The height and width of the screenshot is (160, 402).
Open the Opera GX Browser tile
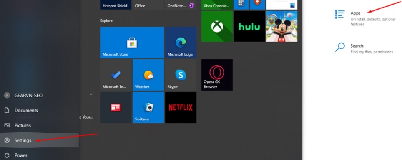pos(217,75)
